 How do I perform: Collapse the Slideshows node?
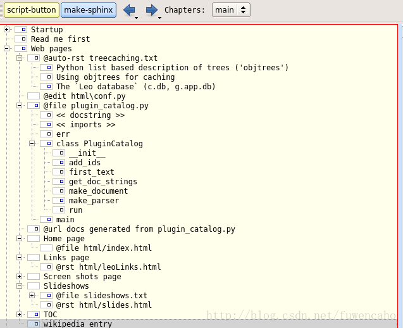click(x=19, y=286)
